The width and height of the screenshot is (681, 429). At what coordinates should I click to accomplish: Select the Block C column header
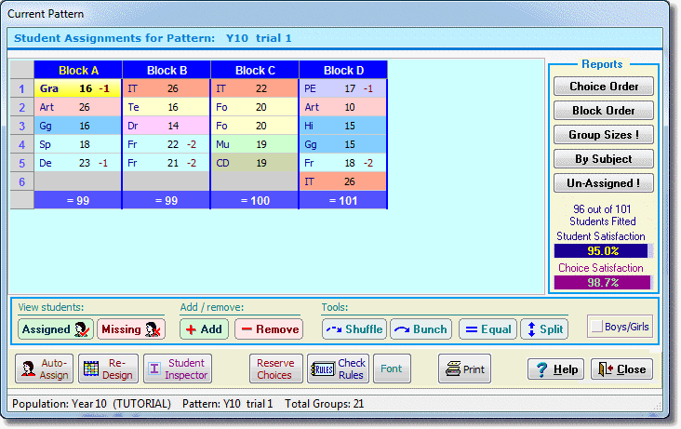pos(255,70)
